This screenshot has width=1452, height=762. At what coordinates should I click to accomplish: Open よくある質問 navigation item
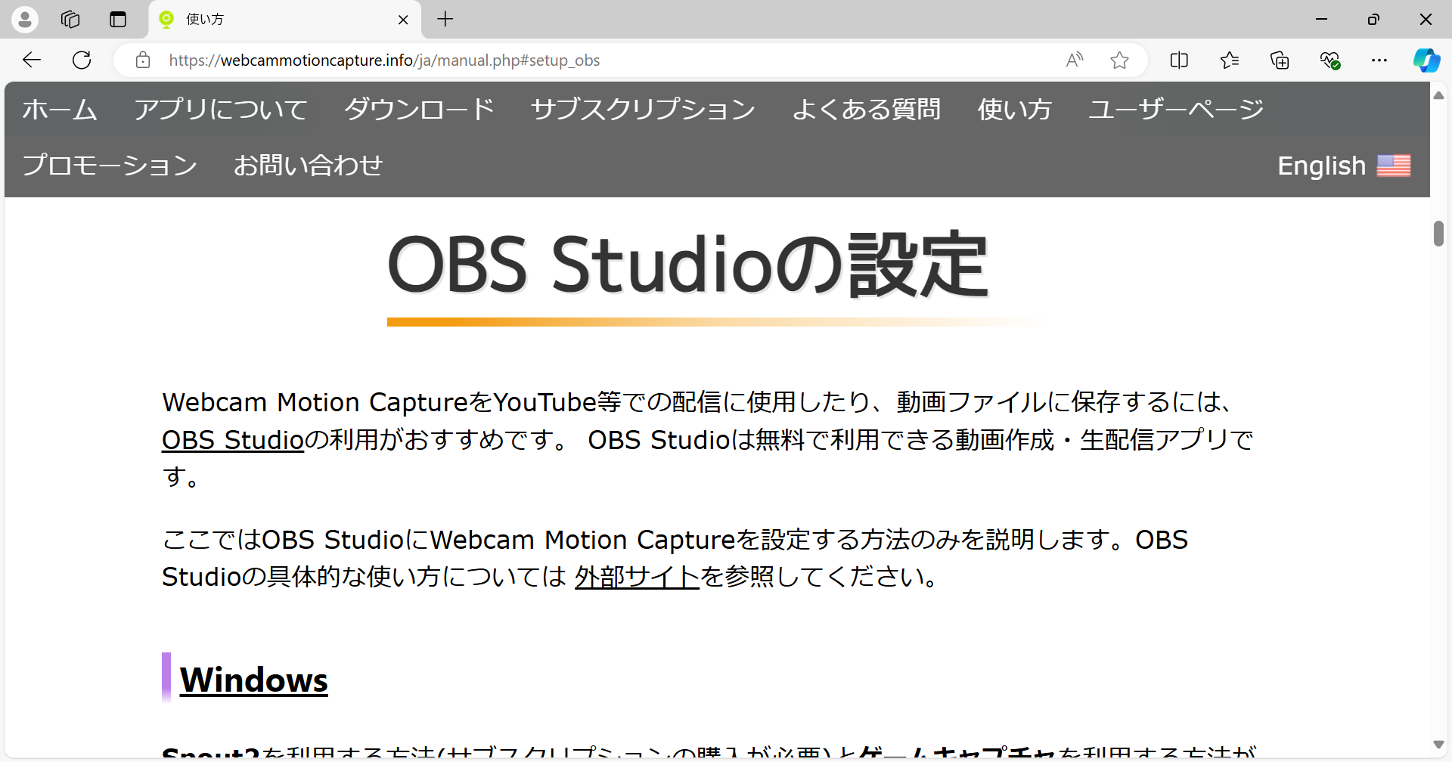(867, 110)
